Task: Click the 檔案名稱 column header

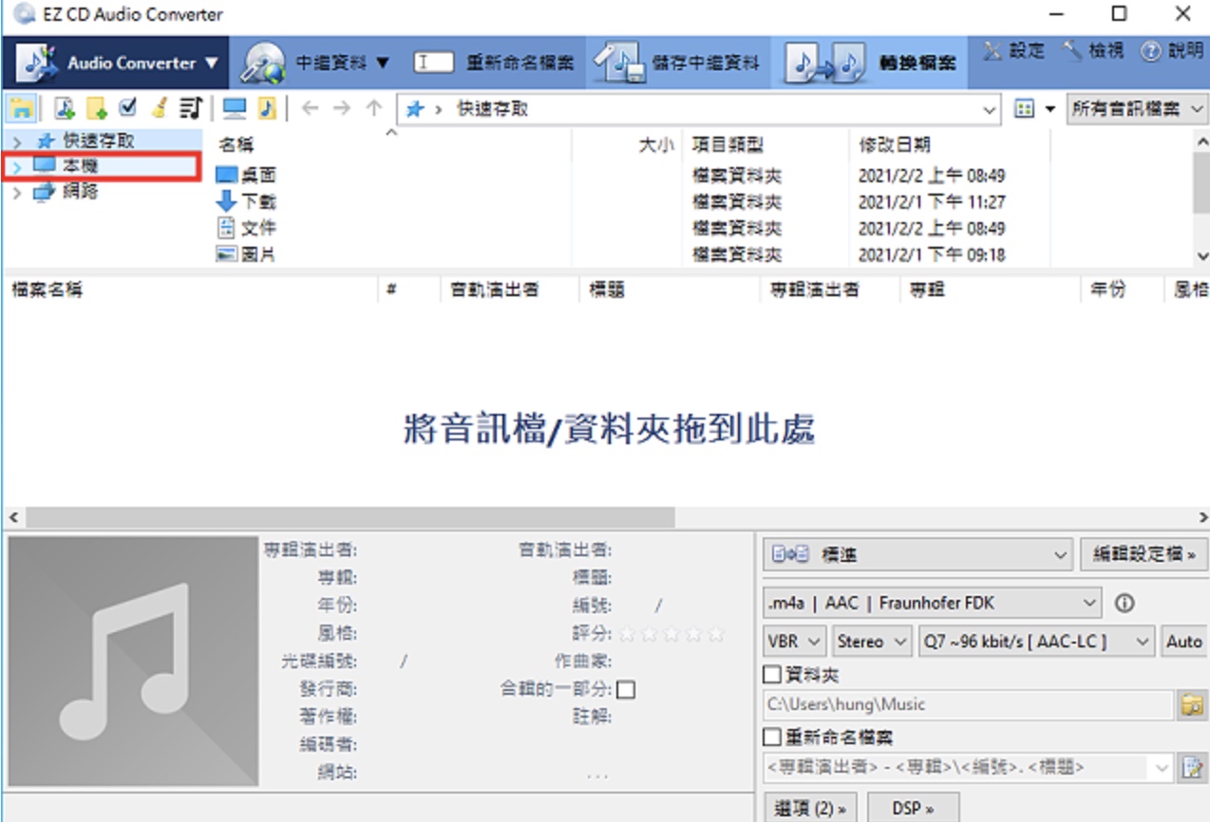Action: click(x=47, y=290)
